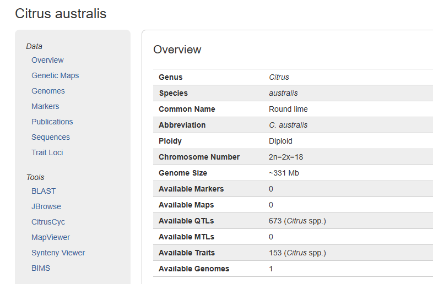View Sequences from the sidebar
This screenshot has height=284, width=433.
pos(51,137)
